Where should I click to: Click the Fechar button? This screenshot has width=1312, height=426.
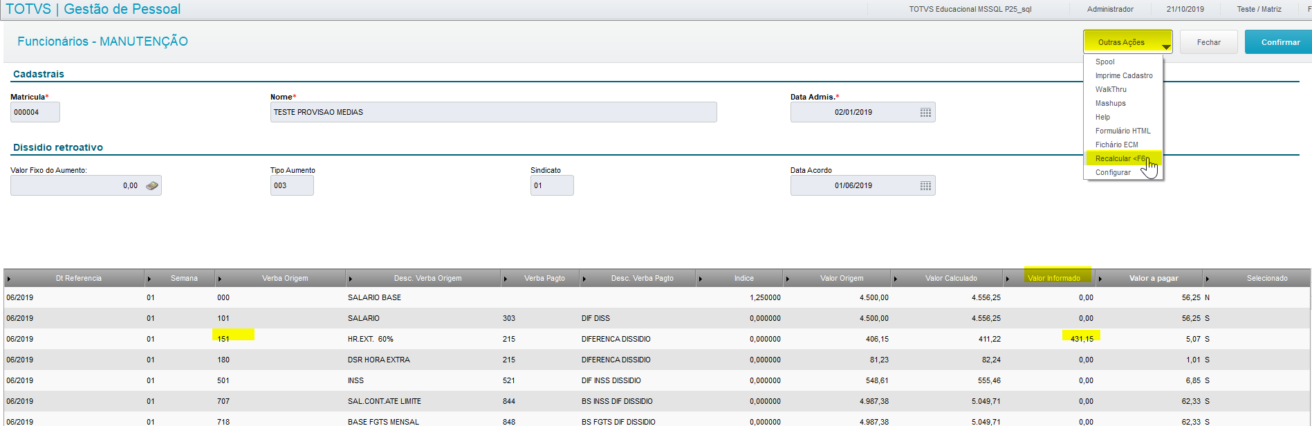[1208, 42]
